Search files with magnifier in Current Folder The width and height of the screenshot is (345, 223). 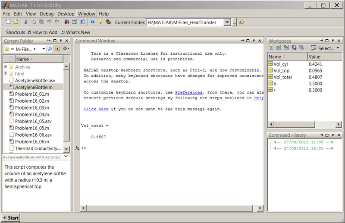(50, 49)
